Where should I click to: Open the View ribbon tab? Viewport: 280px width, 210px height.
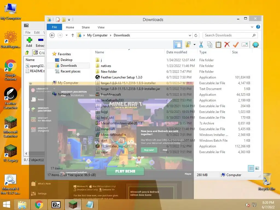(101, 27)
